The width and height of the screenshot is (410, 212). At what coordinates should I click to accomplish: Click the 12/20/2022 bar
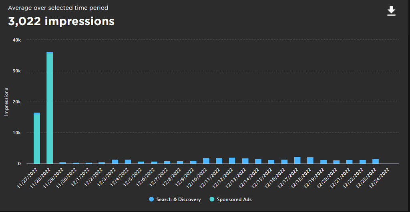336,162
